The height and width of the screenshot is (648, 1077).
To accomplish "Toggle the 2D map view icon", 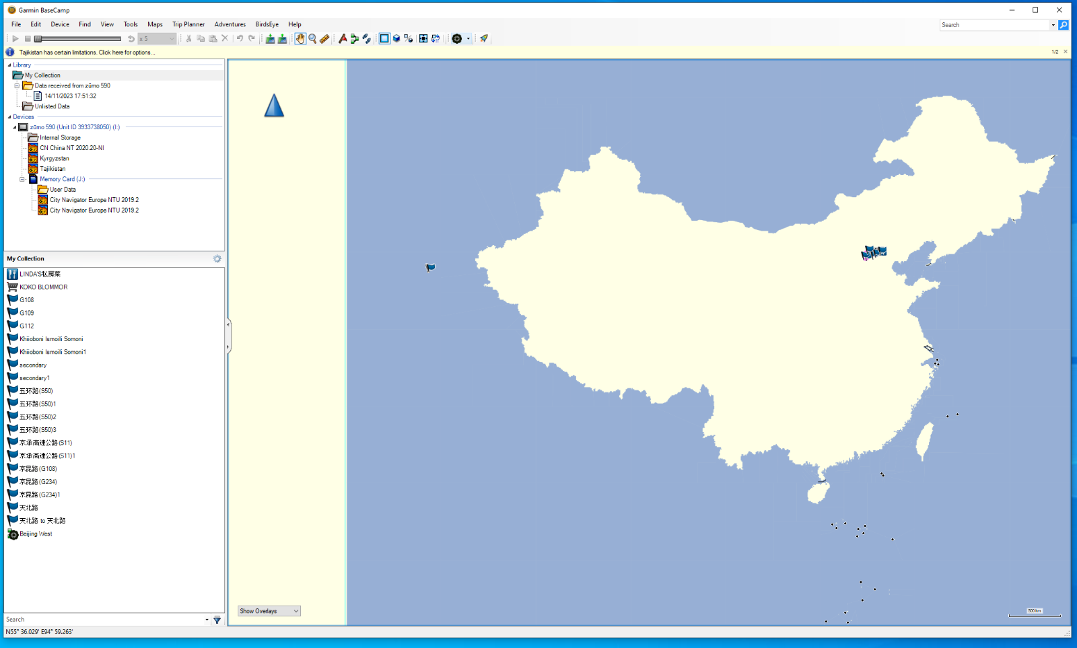I will (x=384, y=38).
